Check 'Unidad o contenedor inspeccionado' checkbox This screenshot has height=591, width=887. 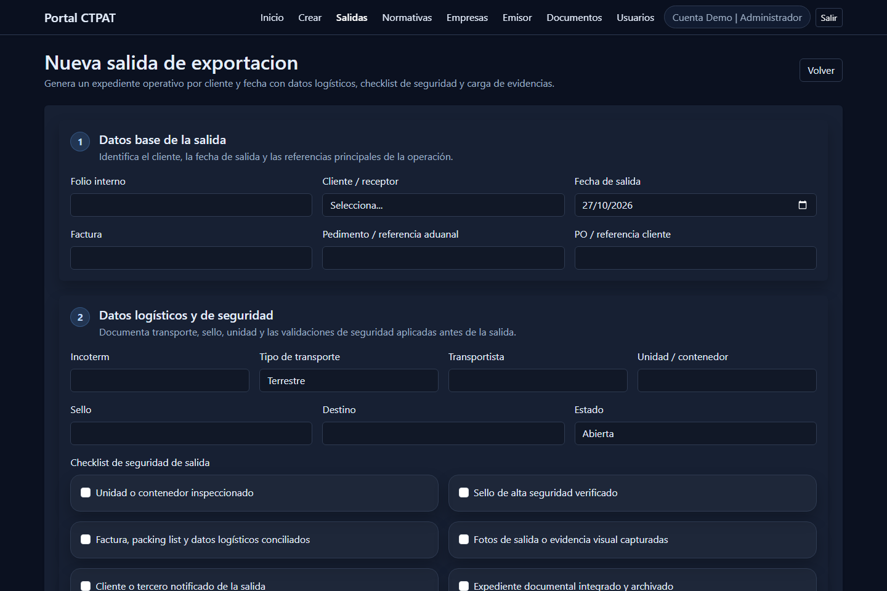(x=86, y=492)
